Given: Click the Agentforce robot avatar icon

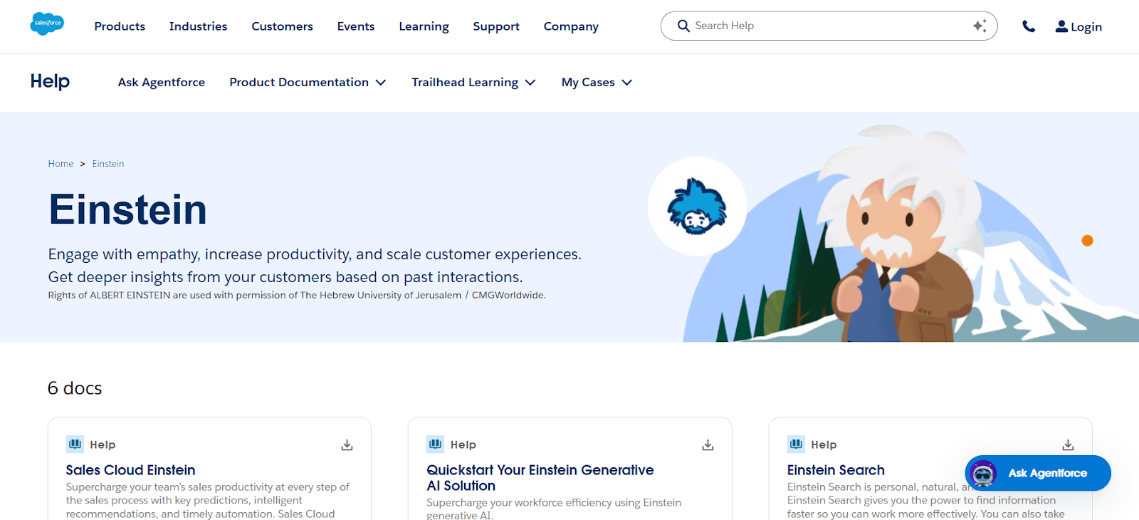Looking at the screenshot, I should (x=984, y=473).
